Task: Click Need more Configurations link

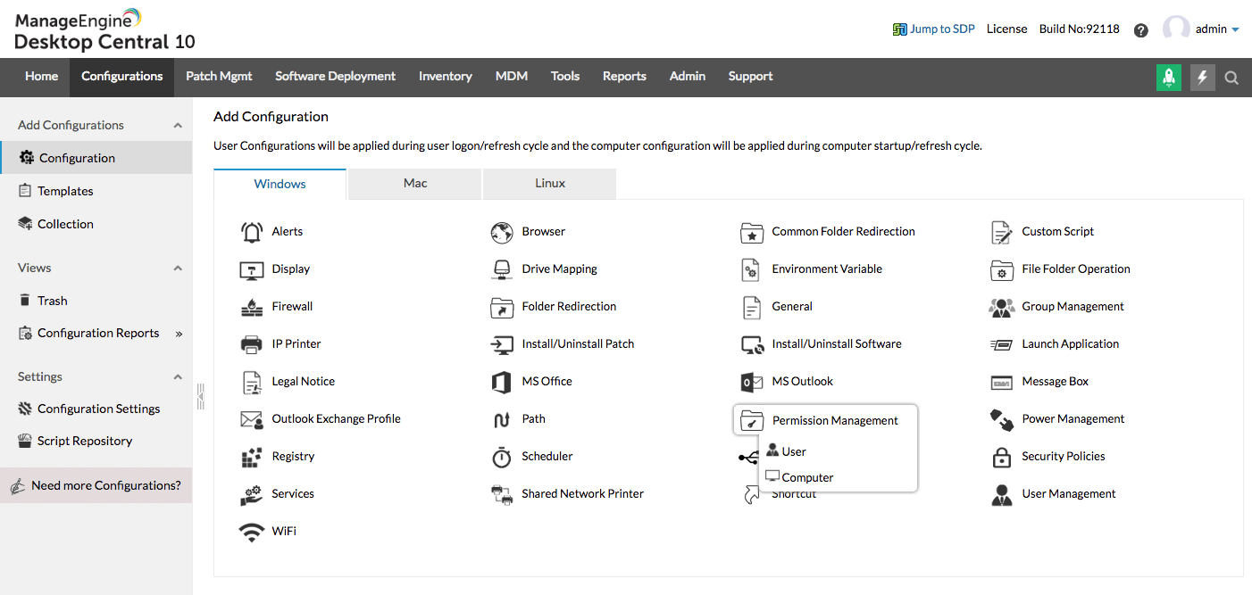Action: [x=105, y=486]
